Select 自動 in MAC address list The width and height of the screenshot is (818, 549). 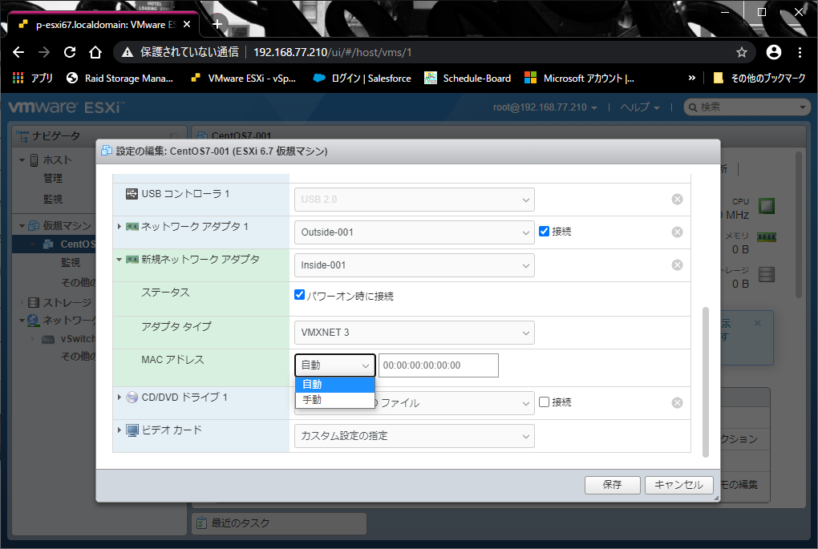[335, 384]
